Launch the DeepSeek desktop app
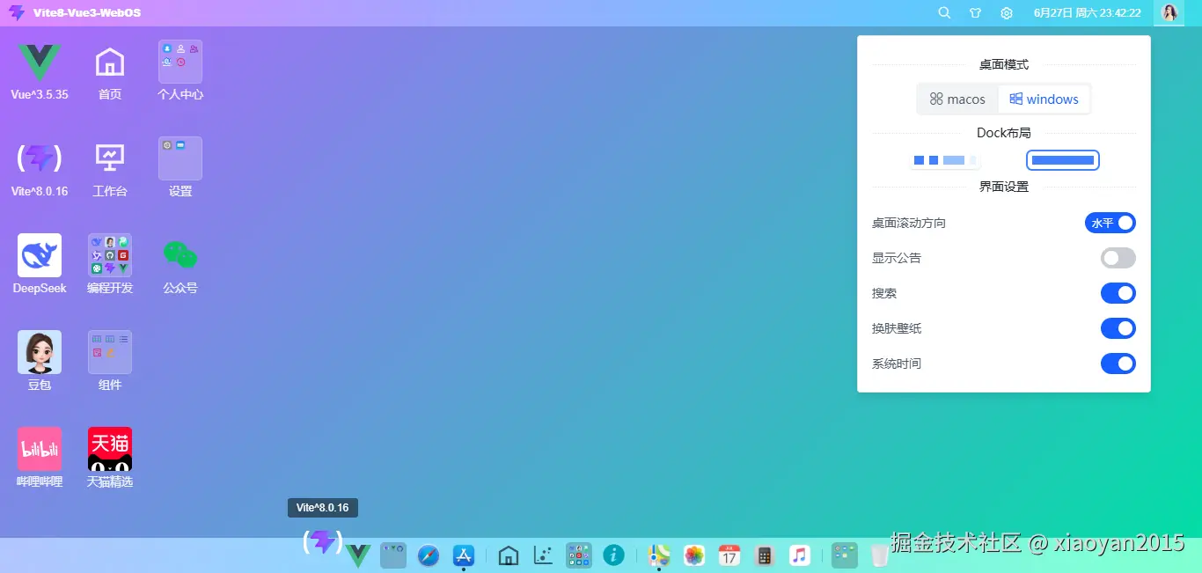This screenshot has width=1202, height=573. point(40,256)
